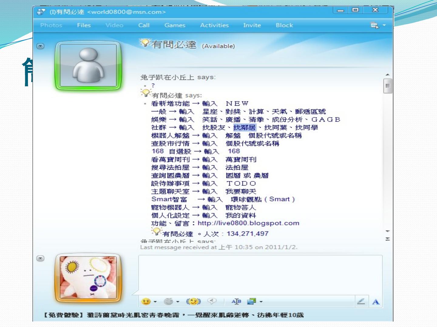Switch to text typing mode tab
Image resolution: width=437 pixels, height=327 pixels.
coord(376,302)
